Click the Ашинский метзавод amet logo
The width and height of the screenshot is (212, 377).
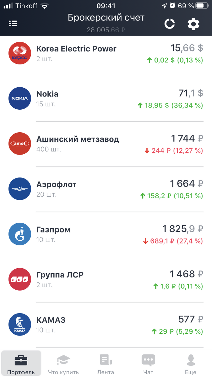click(x=19, y=144)
